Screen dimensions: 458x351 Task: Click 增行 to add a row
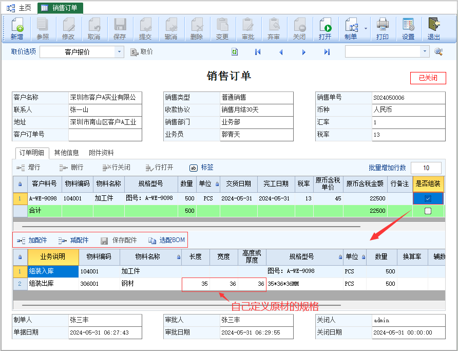(x=28, y=168)
